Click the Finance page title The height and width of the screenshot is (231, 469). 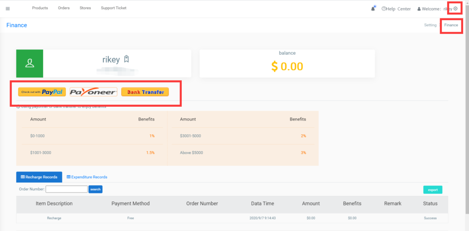click(17, 25)
